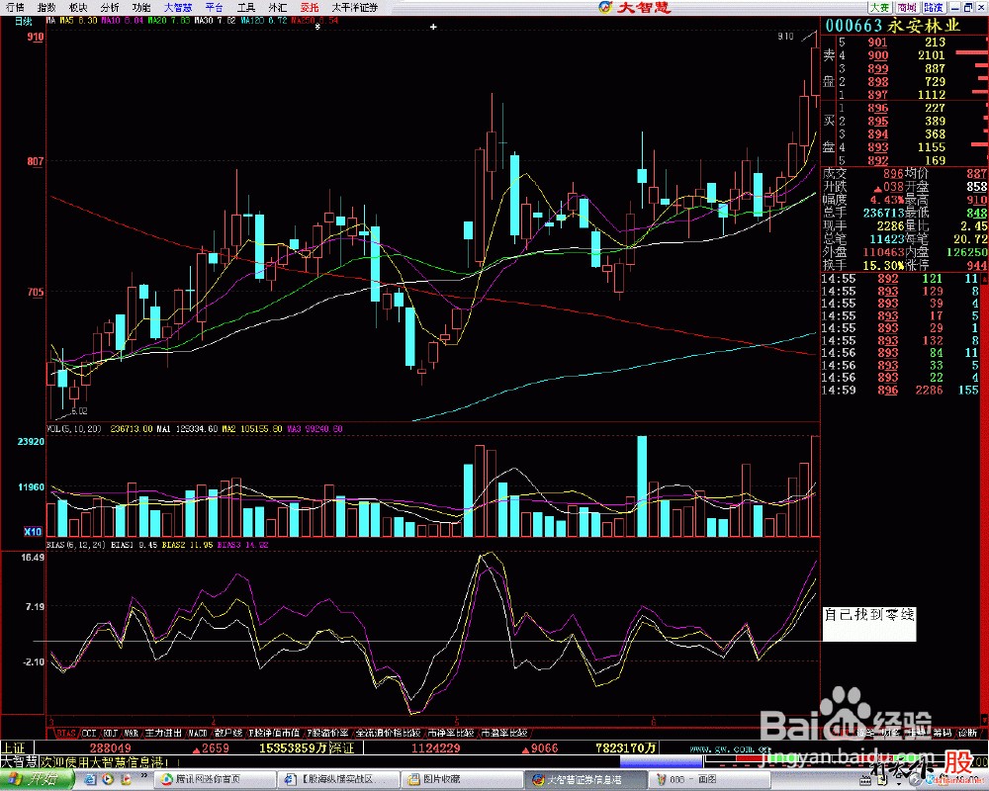Open the 外汇 menu

click(277, 8)
